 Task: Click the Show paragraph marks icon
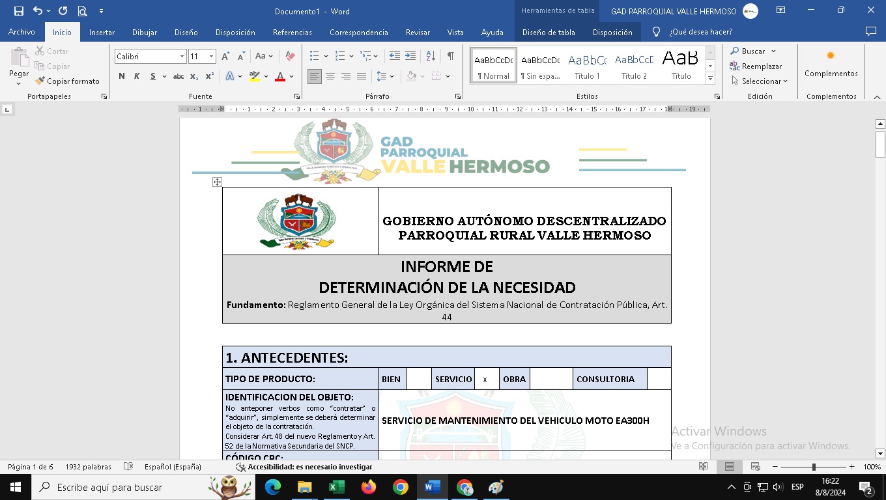pos(450,56)
